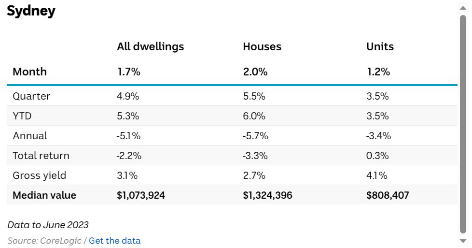Click the Units column header

click(x=380, y=47)
